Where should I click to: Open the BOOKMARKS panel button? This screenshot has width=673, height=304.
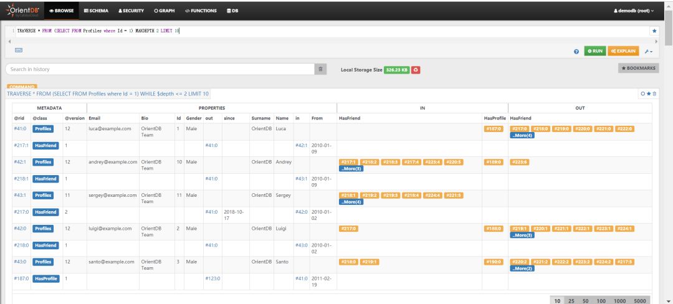(639, 68)
